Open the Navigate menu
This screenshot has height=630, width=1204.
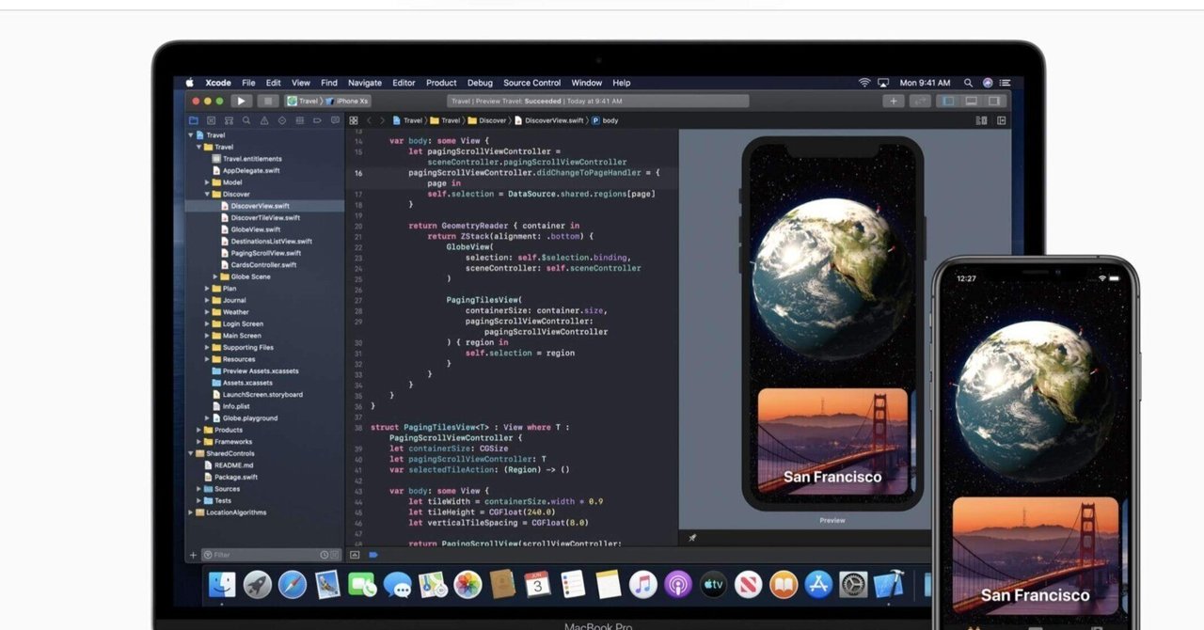pos(365,83)
